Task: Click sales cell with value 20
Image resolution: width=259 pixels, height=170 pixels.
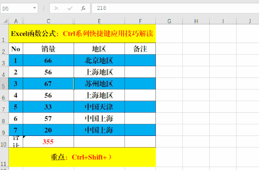Action: point(49,130)
